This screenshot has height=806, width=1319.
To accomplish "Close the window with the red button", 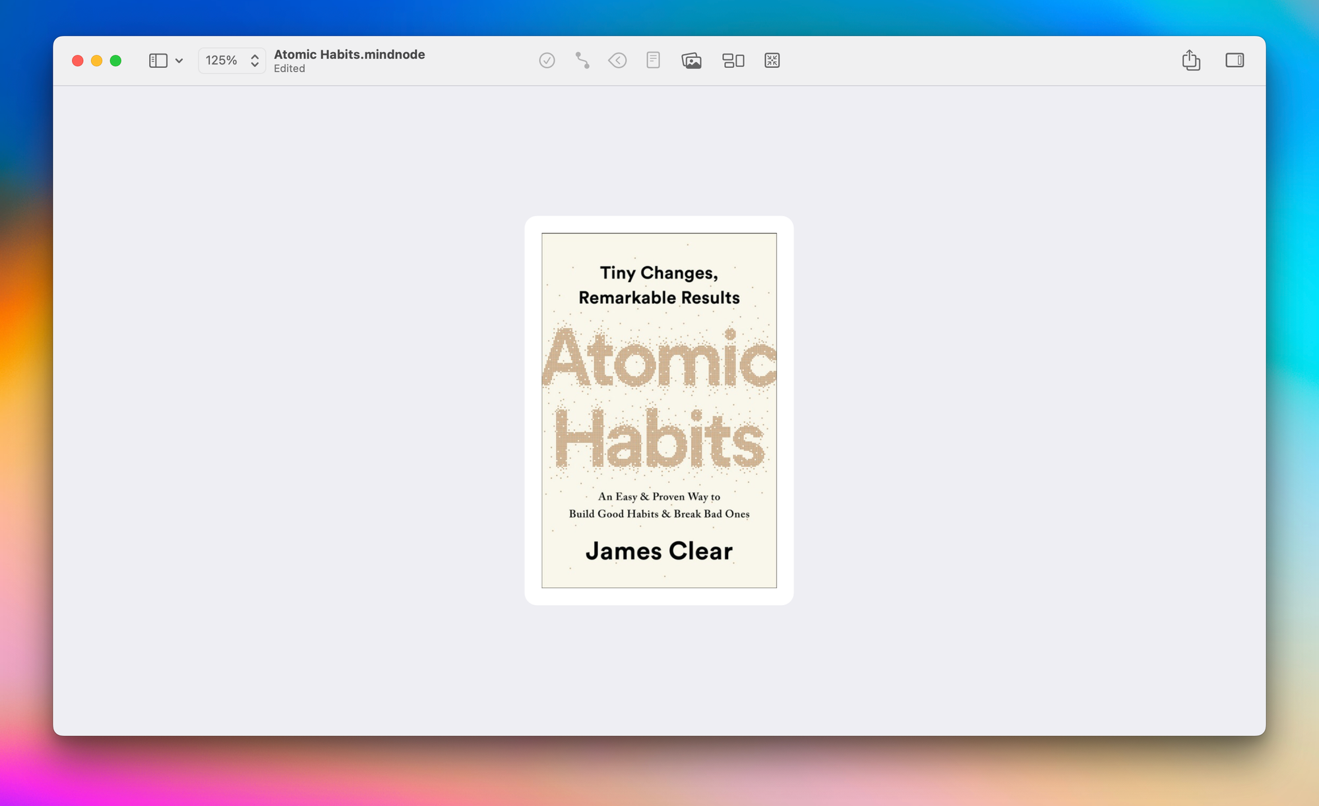I will tap(78, 61).
